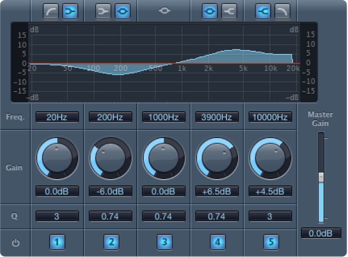Select the Q value field for band 2
Screen dimensions: 348x257
[x=110, y=216]
